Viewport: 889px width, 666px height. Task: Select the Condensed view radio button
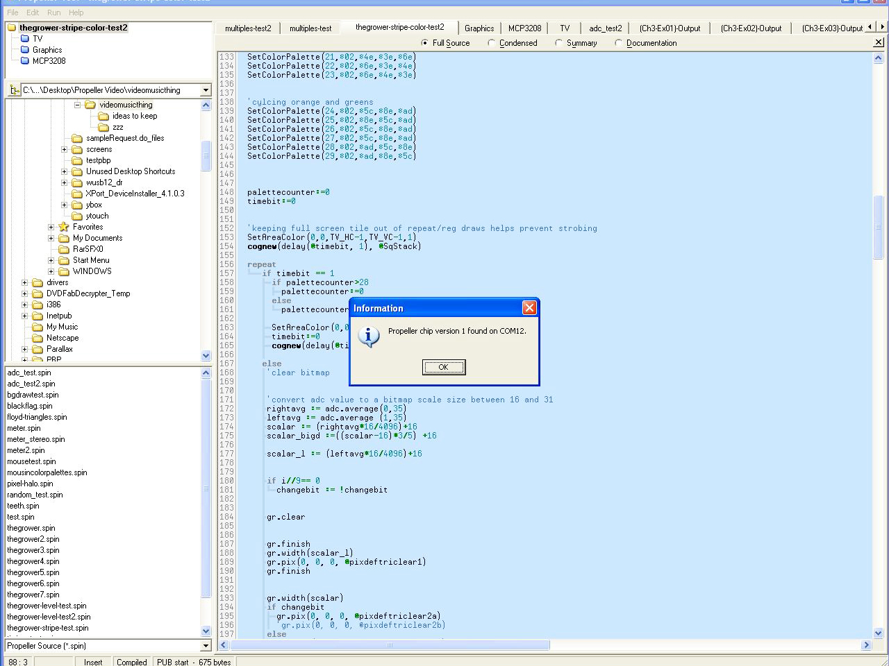492,43
